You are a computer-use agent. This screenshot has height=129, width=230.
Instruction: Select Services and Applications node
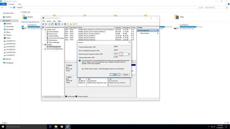[x=55, y=49]
